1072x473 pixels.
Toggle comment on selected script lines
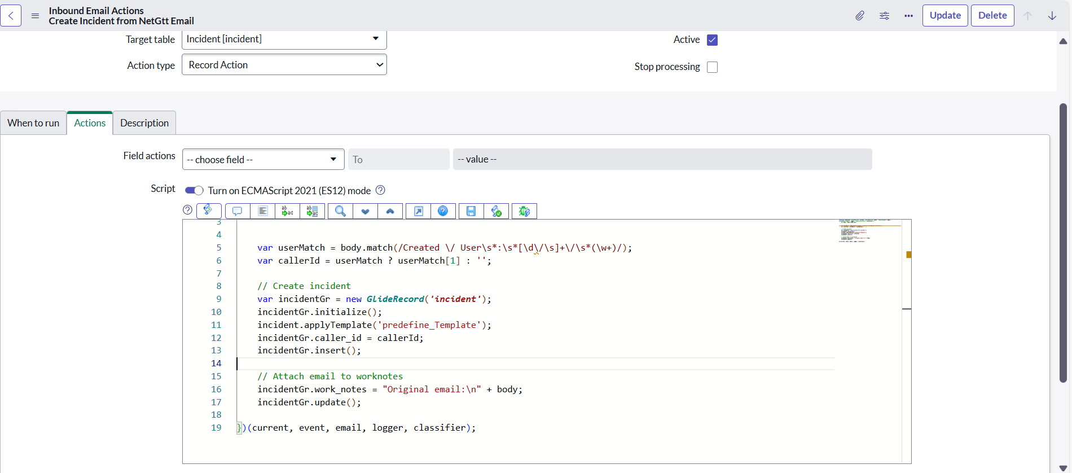click(x=238, y=211)
